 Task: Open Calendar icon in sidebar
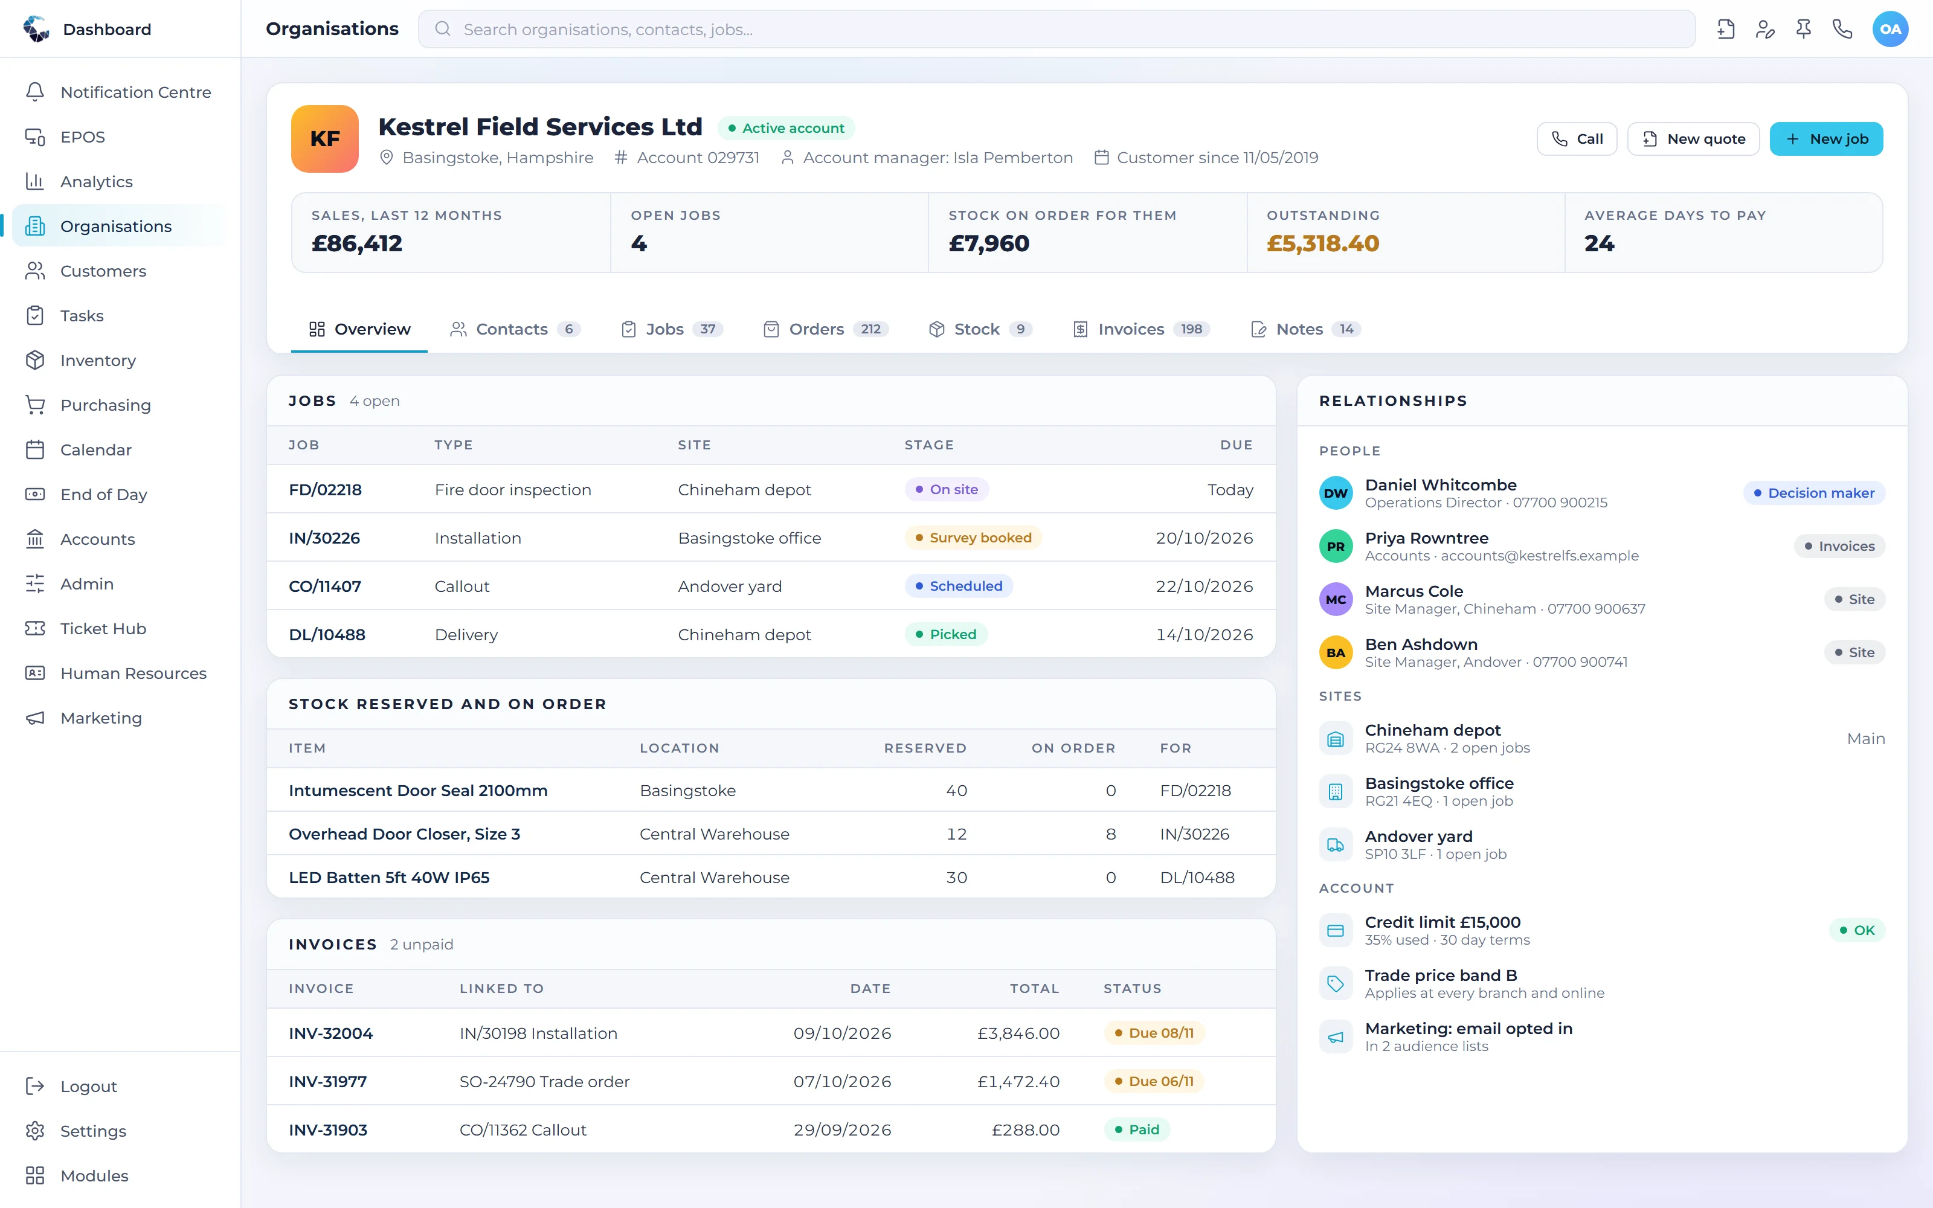[x=35, y=450]
